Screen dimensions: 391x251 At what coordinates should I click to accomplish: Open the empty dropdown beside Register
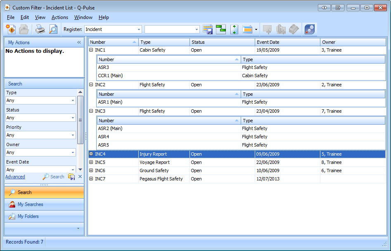197,29
